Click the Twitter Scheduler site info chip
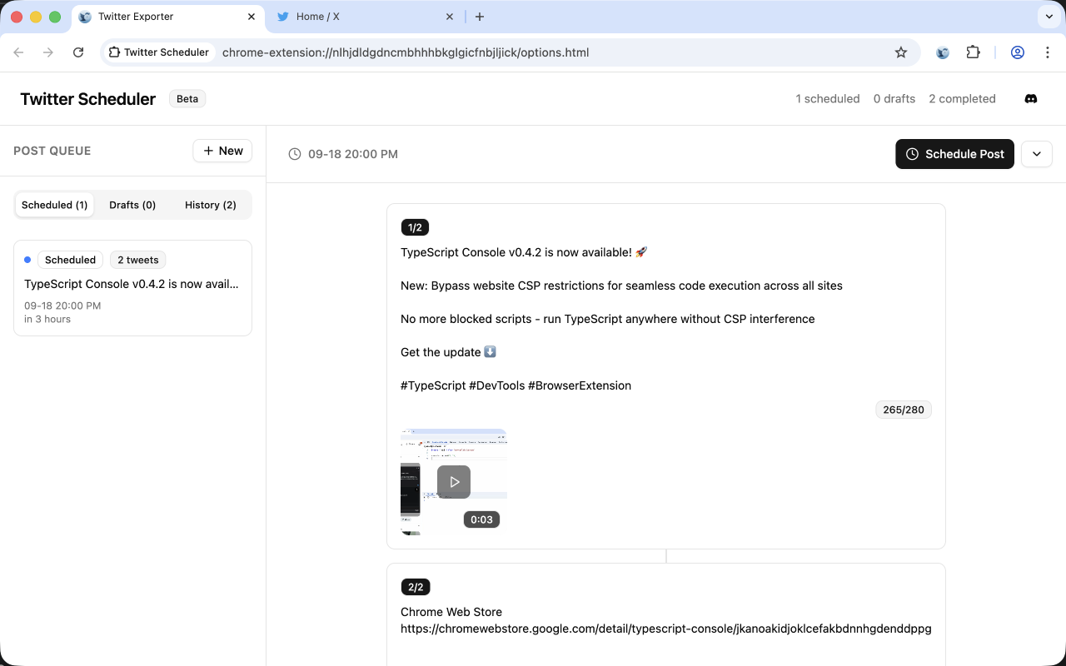 point(159,52)
